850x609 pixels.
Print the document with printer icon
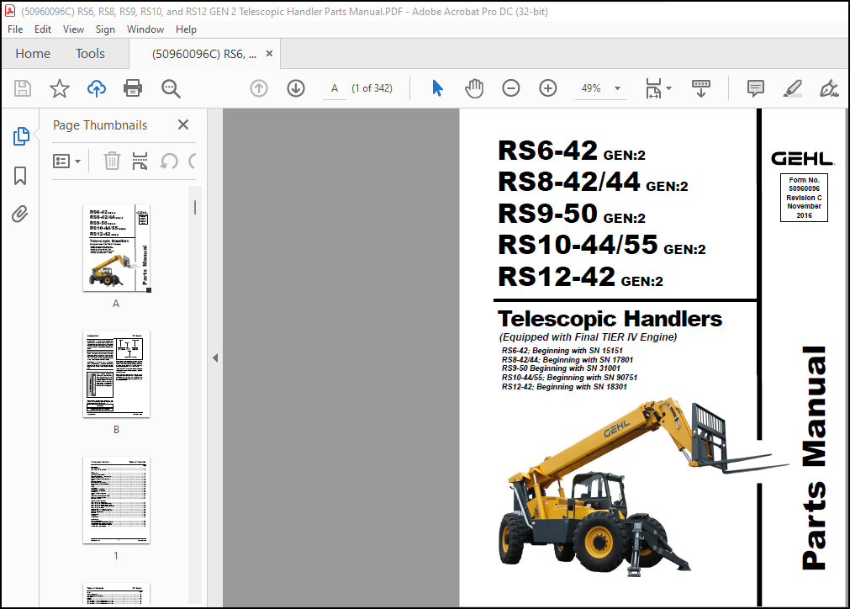133,88
